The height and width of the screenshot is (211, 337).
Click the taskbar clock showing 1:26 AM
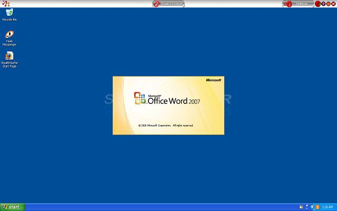pyautogui.click(x=328, y=207)
